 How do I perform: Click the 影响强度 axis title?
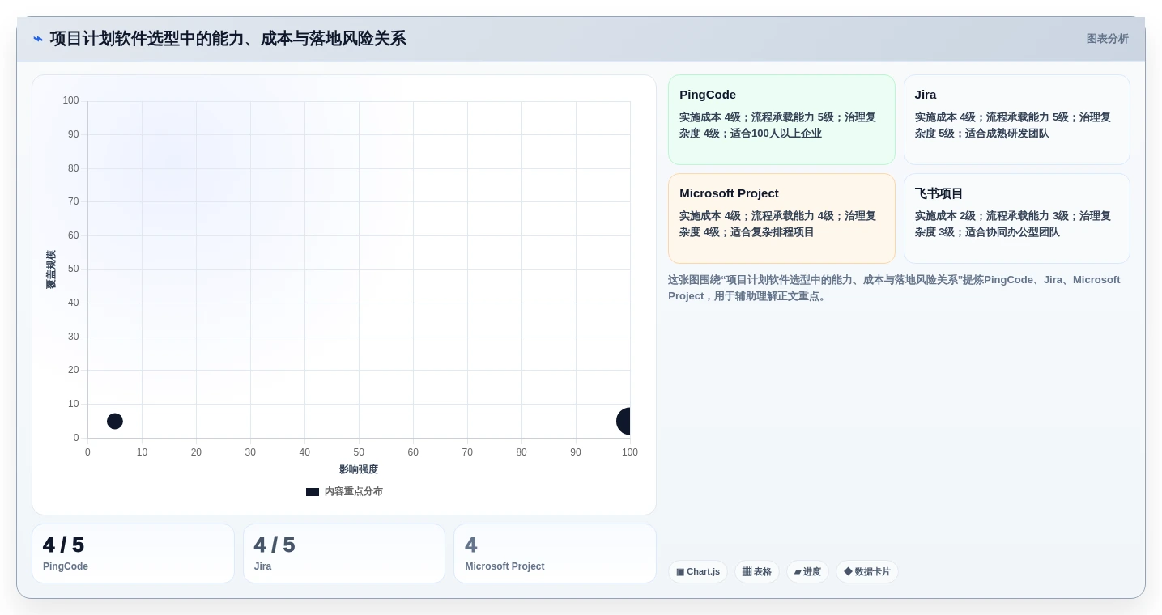coord(359,469)
